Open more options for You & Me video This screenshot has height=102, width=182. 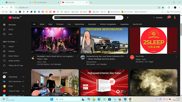click(x=176, y=56)
